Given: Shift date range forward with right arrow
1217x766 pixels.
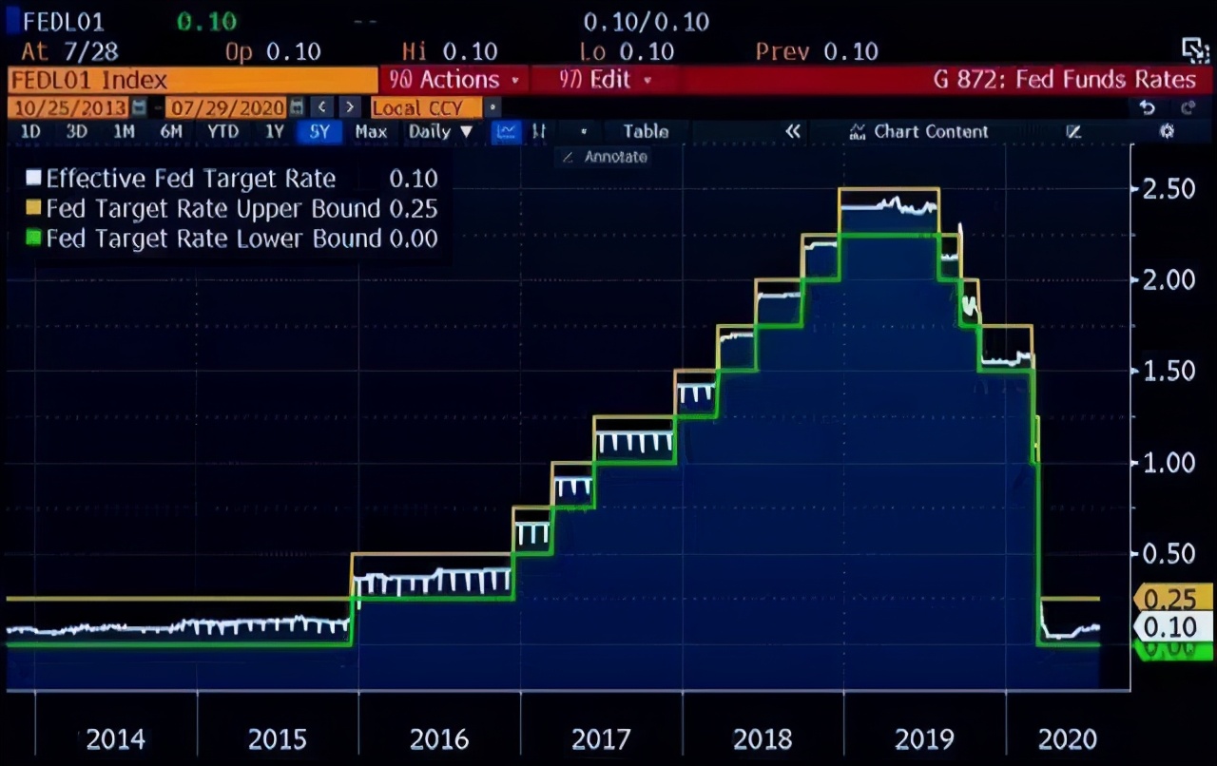Looking at the screenshot, I should point(350,107).
